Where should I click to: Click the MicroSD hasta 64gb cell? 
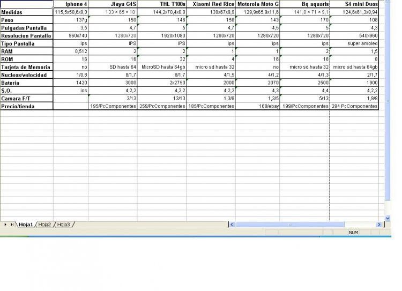[162, 67]
